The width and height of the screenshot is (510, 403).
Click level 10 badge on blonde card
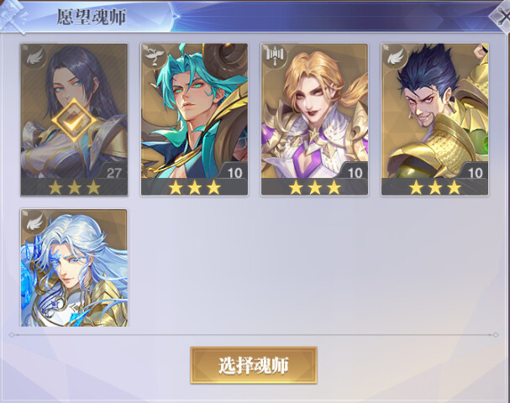click(355, 172)
